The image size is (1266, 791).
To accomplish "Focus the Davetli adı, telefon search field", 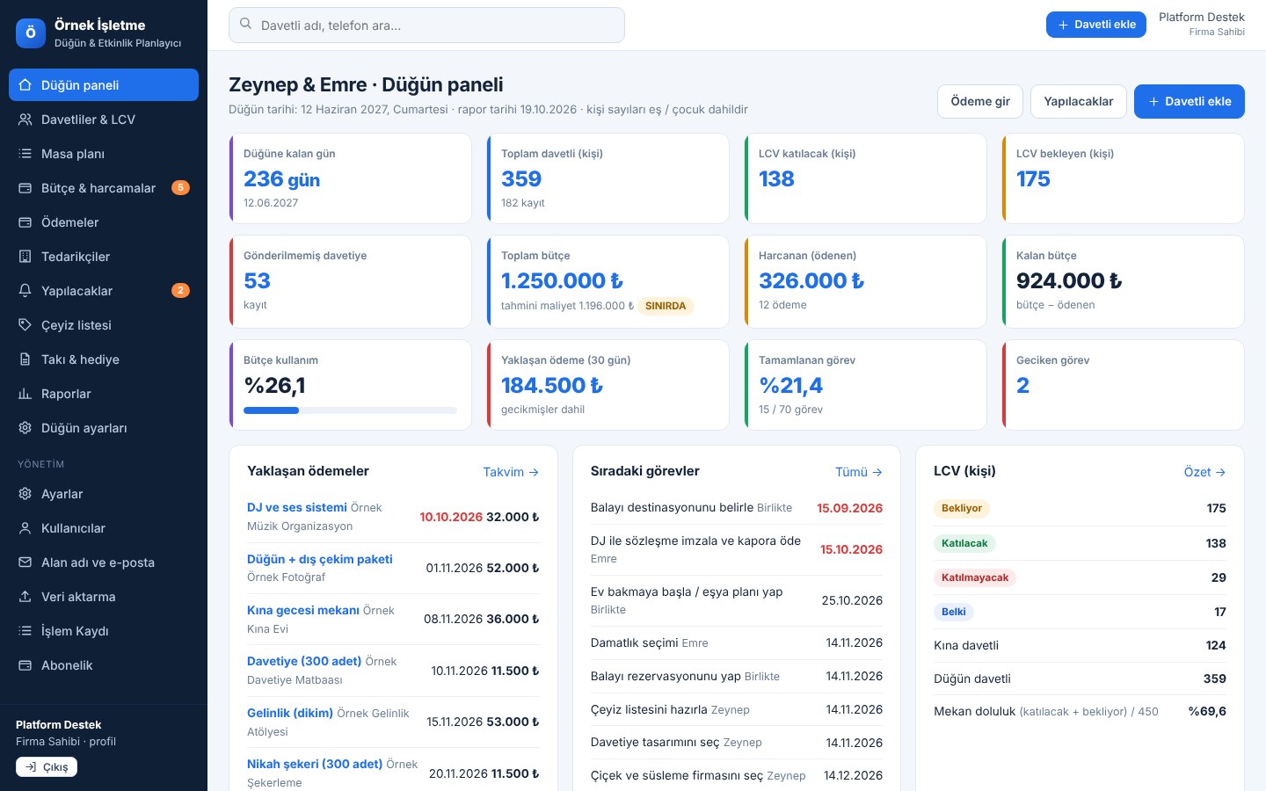I will pyautogui.click(x=426, y=25).
